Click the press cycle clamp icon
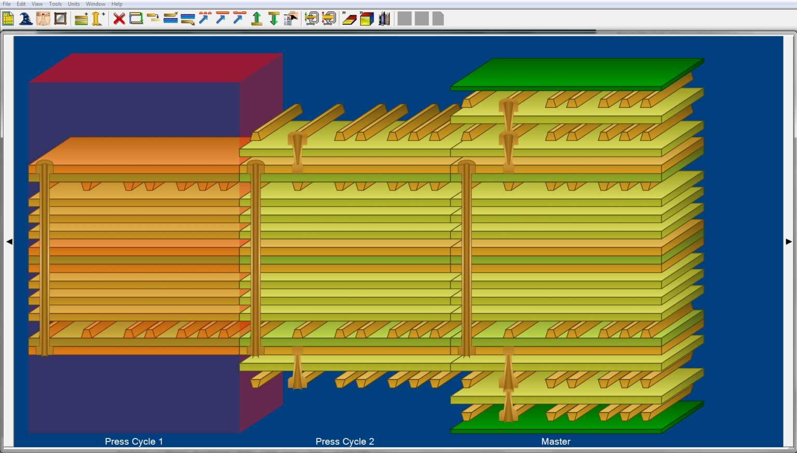Screen dimensions: 797x453 [311, 18]
